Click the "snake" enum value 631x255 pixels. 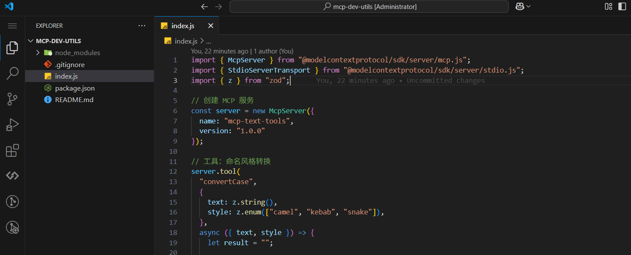(x=358, y=212)
